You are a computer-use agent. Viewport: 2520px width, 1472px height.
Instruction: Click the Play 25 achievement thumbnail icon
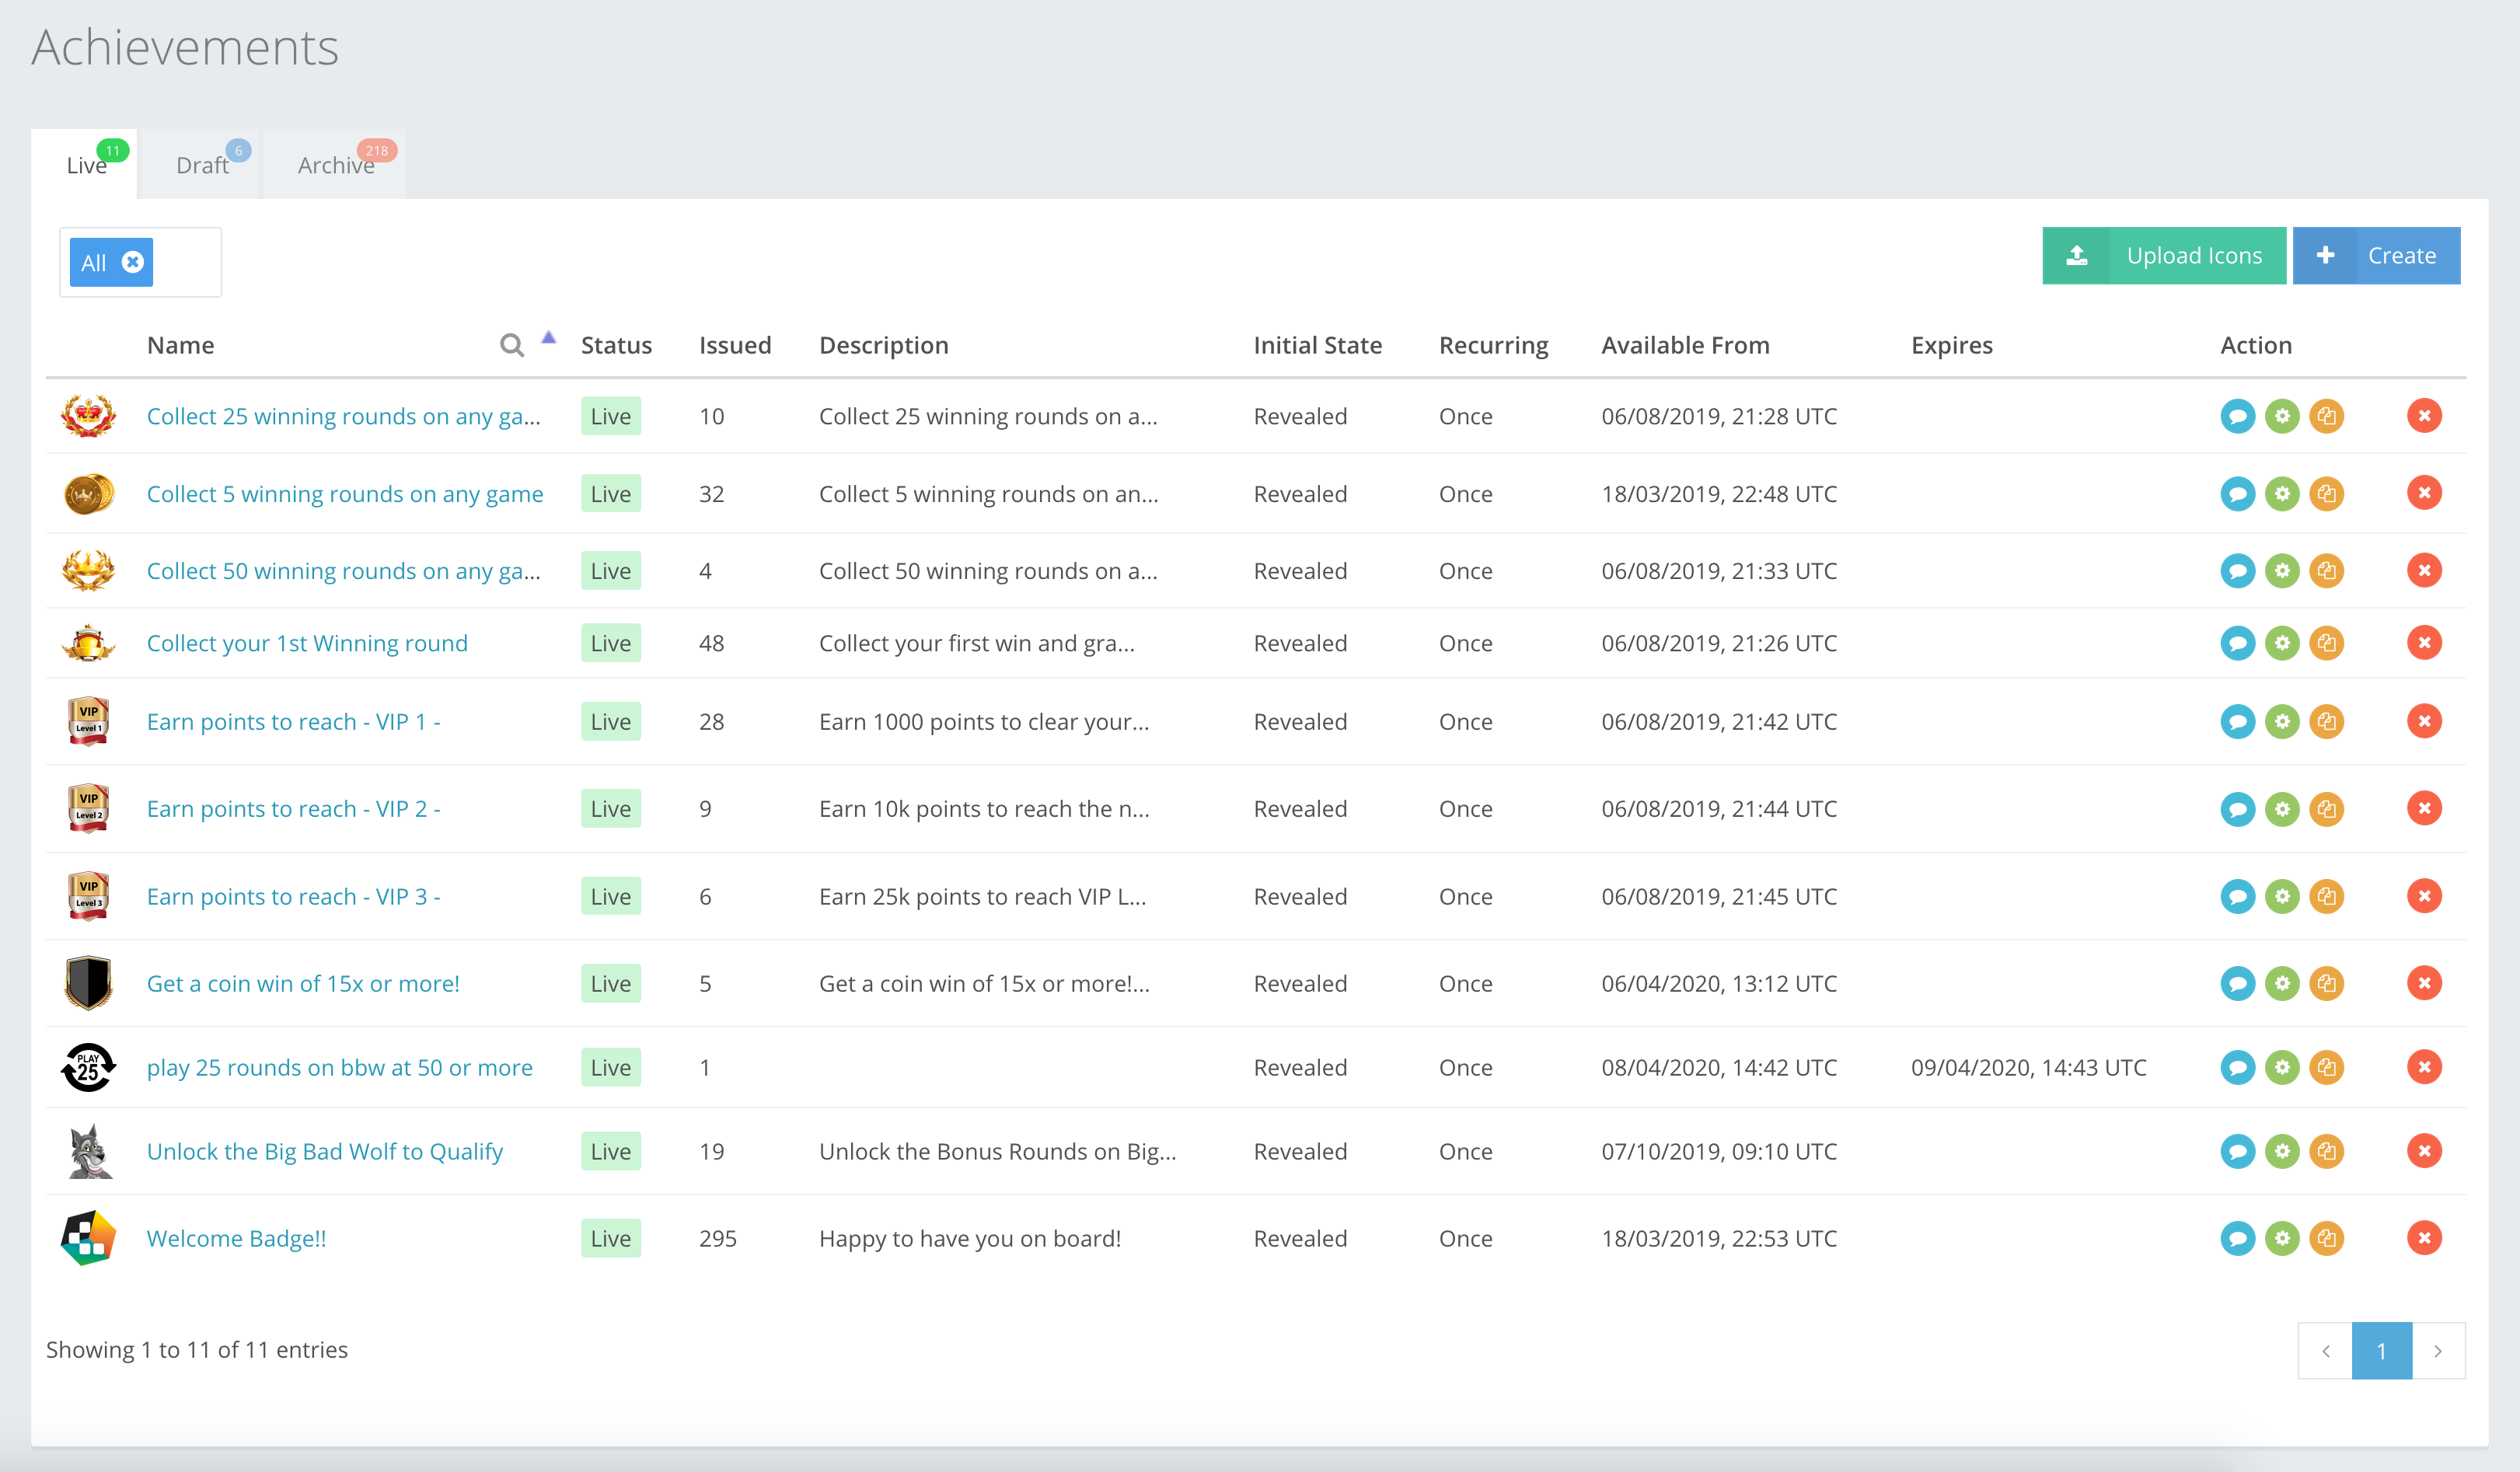pos(88,1067)
